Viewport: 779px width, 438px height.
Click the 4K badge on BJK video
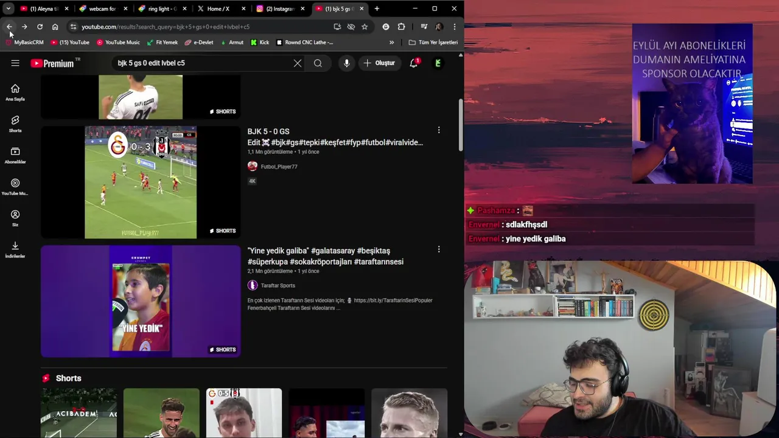tap(252, 181)
